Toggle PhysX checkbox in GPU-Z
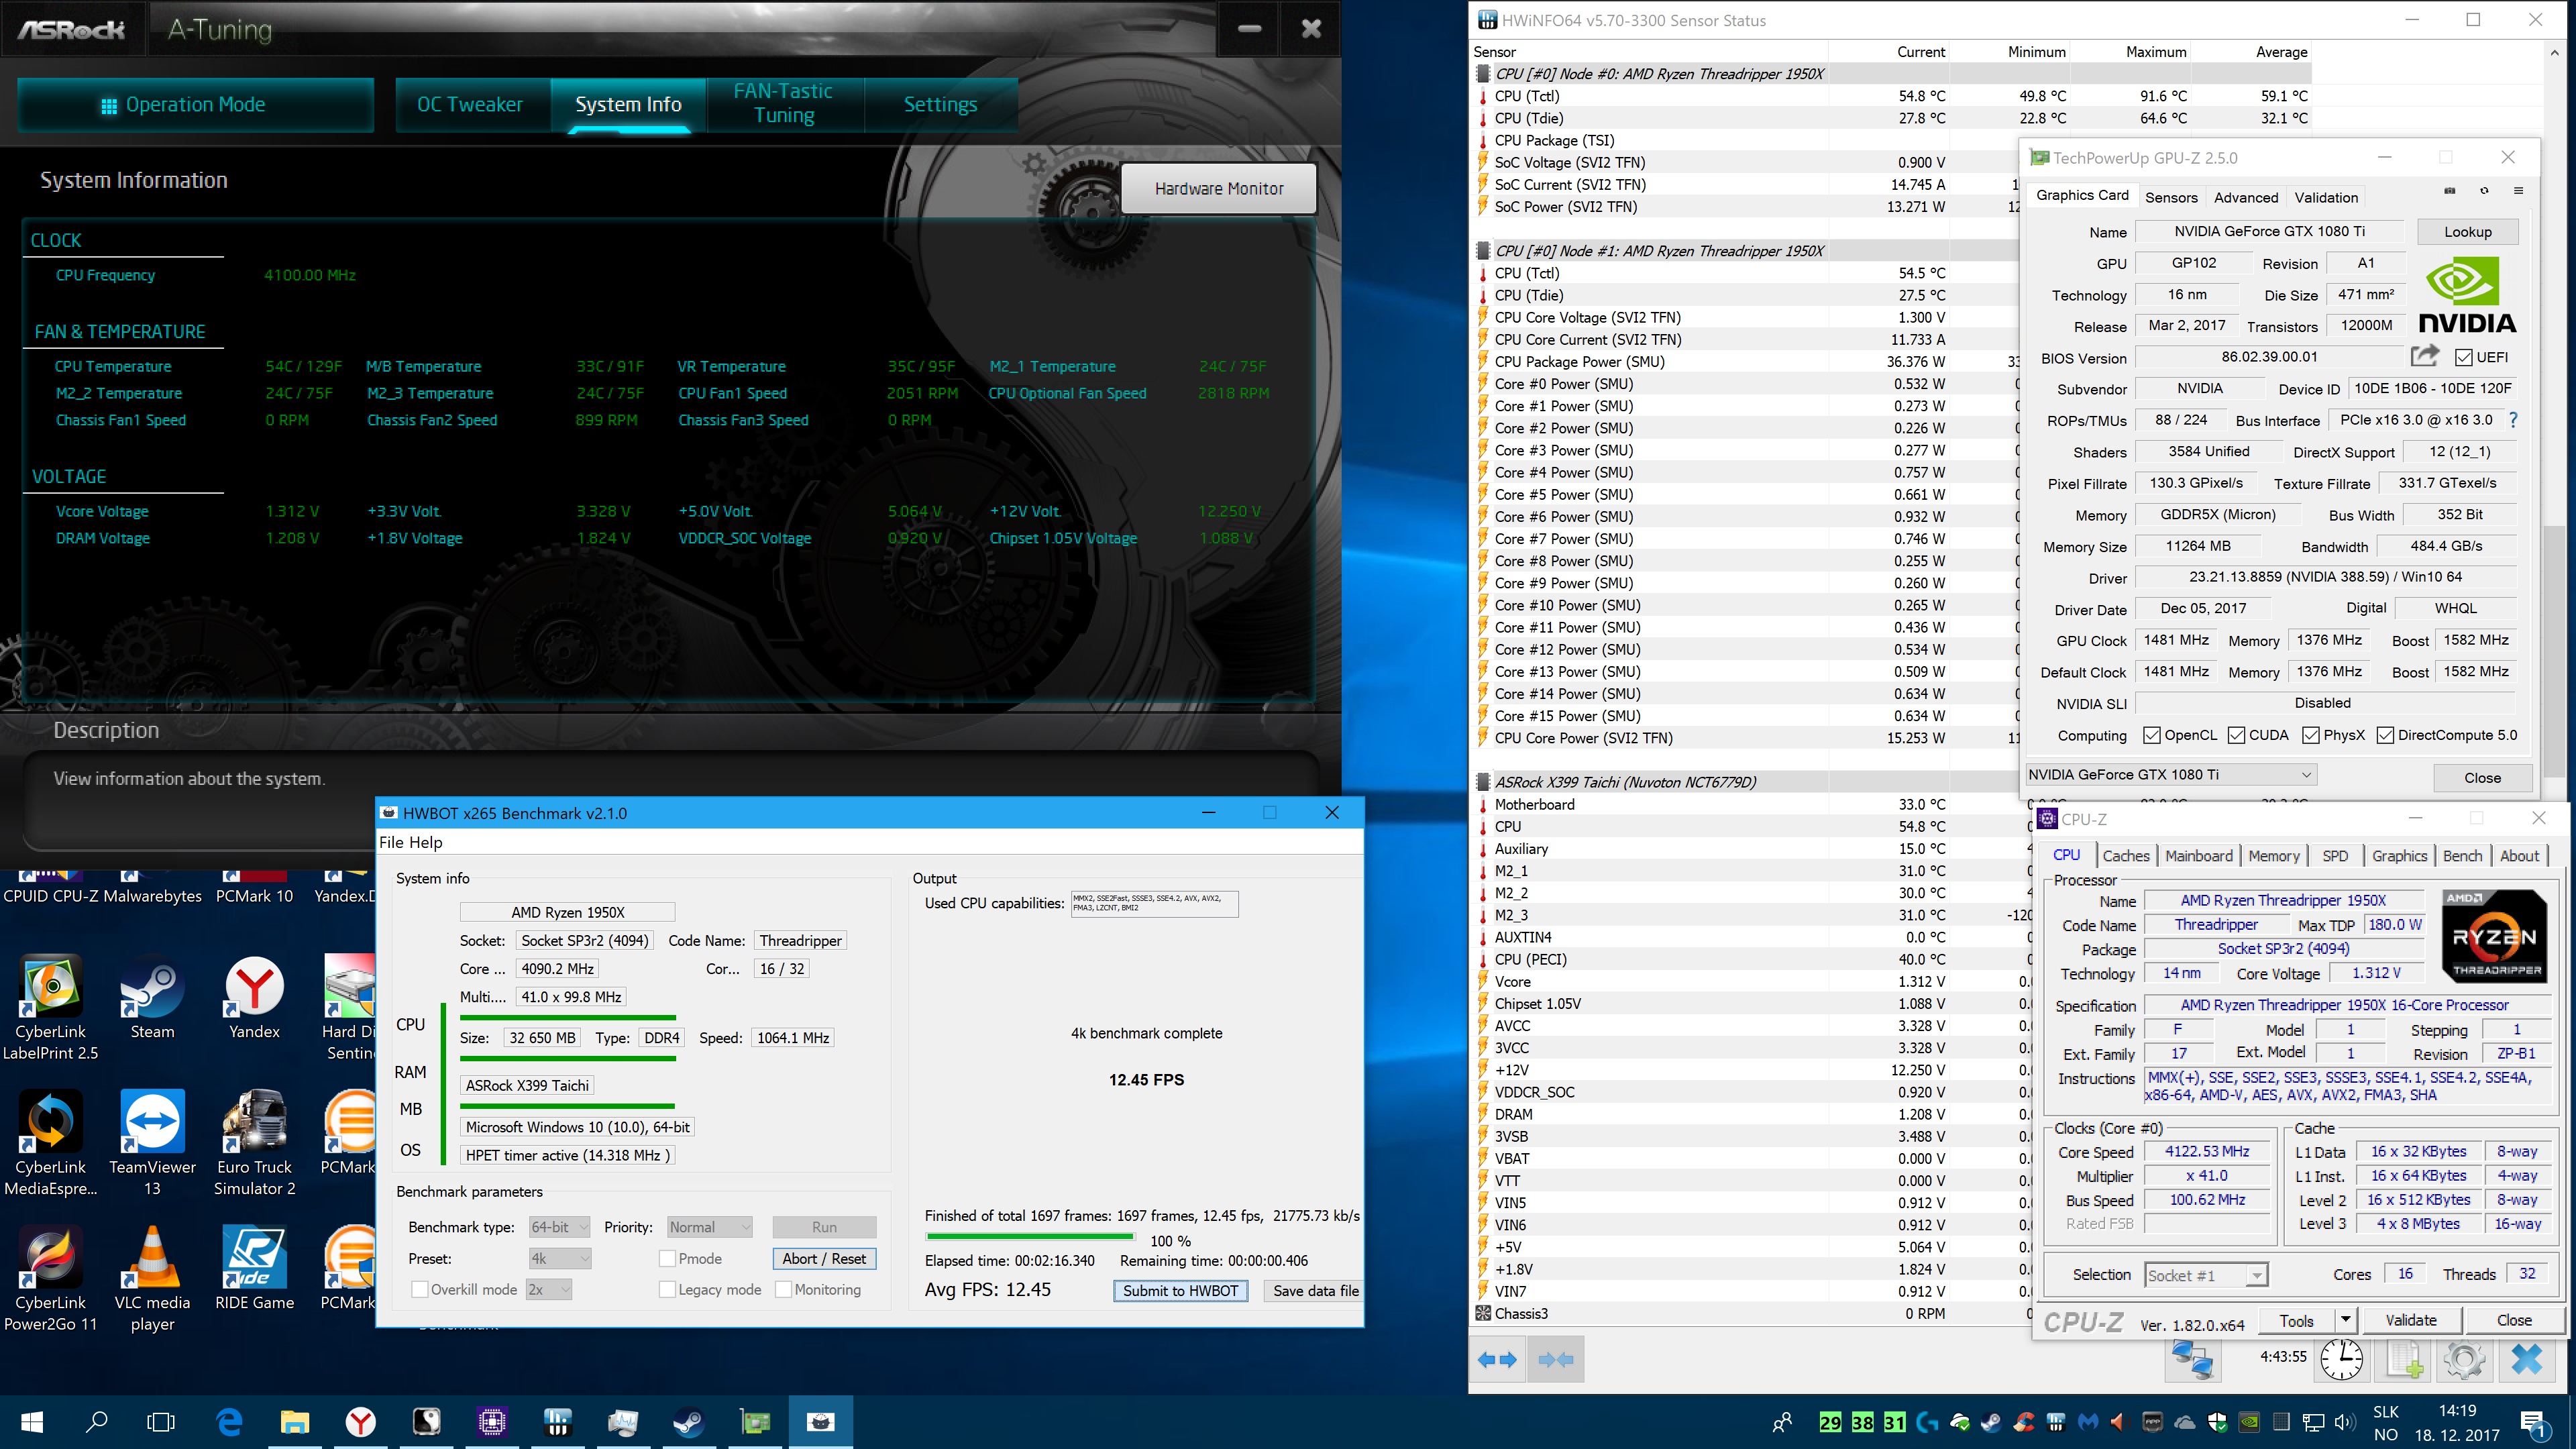Viewport: 2576px width, 1449px height. (2311, 735)
